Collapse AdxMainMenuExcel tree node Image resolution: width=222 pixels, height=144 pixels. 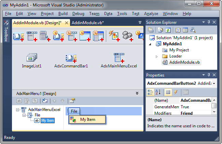tap(17, 110)
